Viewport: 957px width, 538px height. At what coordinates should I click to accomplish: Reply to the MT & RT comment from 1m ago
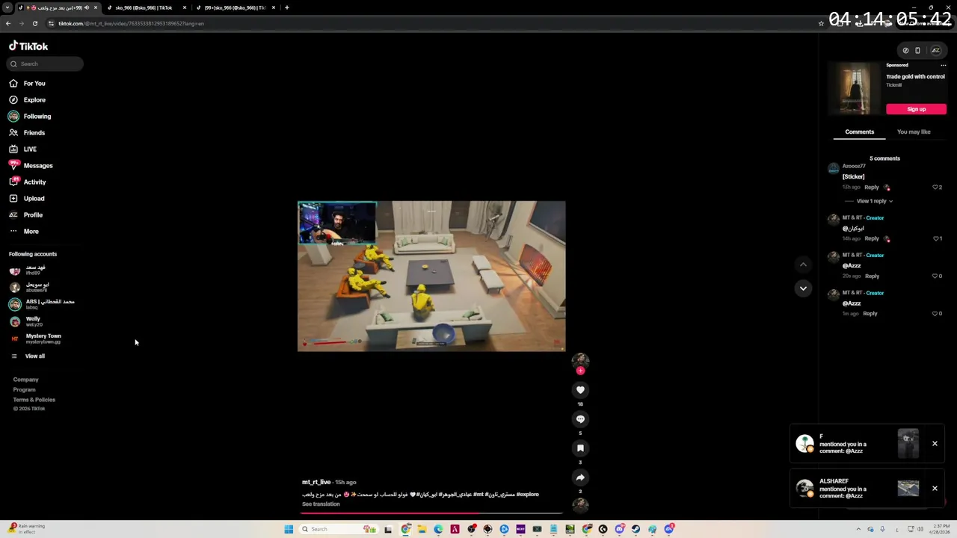(870, 314)
